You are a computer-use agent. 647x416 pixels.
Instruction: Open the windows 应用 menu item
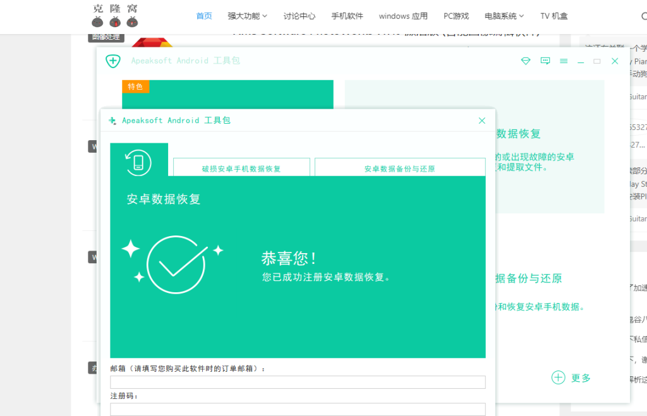click(403, 16)
